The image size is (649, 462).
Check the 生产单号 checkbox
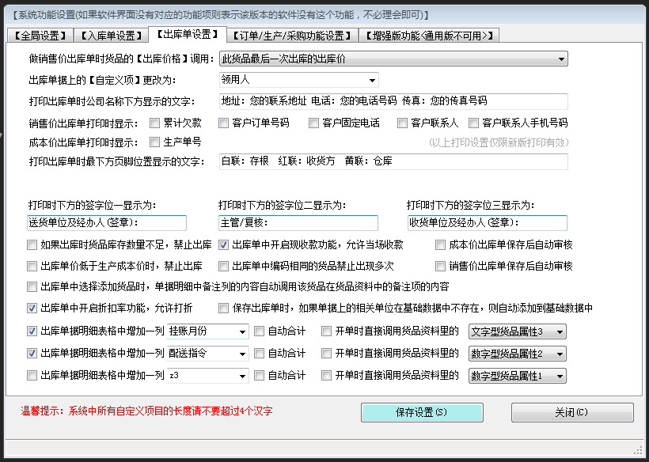[154, 142]
